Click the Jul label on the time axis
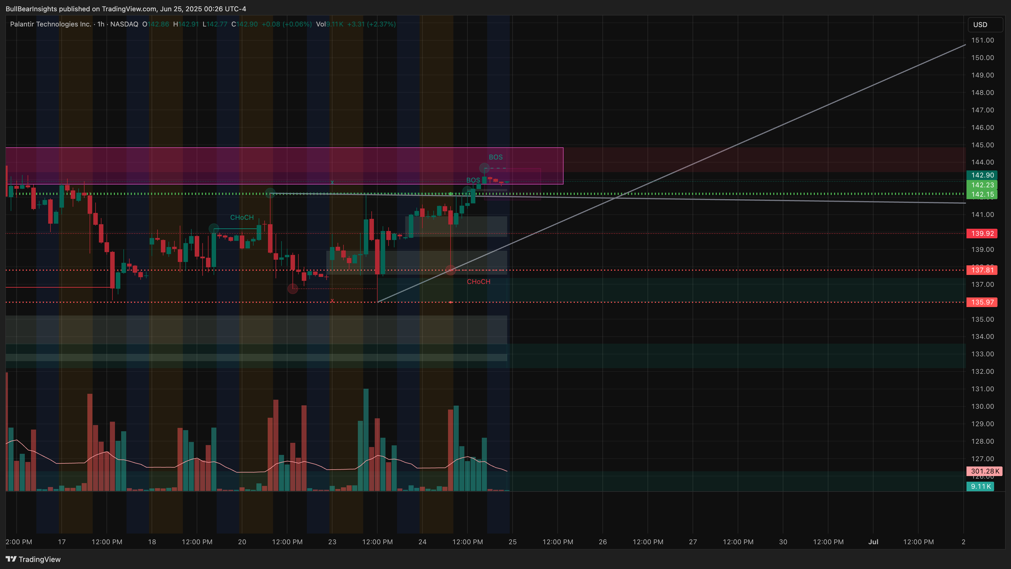1011x569 pixels. (x=873, y=542)
